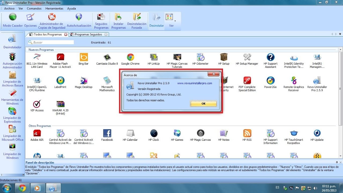Activate Modo Cazador toolbar icon
This screenshot has height=193, width=343.
click(x=13, y=20)
